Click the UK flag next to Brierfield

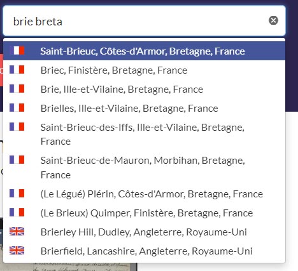pos(17,250)
